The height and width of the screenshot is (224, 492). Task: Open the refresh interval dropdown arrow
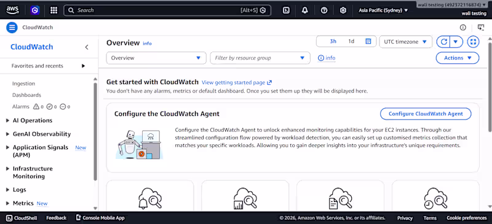(x=456, y=42)
